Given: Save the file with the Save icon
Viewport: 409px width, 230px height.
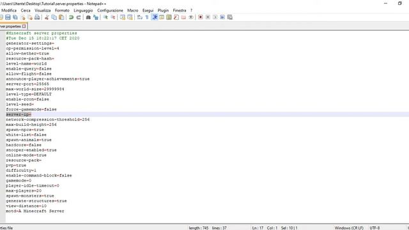Looking at the screenshot, I should point(8,17).
